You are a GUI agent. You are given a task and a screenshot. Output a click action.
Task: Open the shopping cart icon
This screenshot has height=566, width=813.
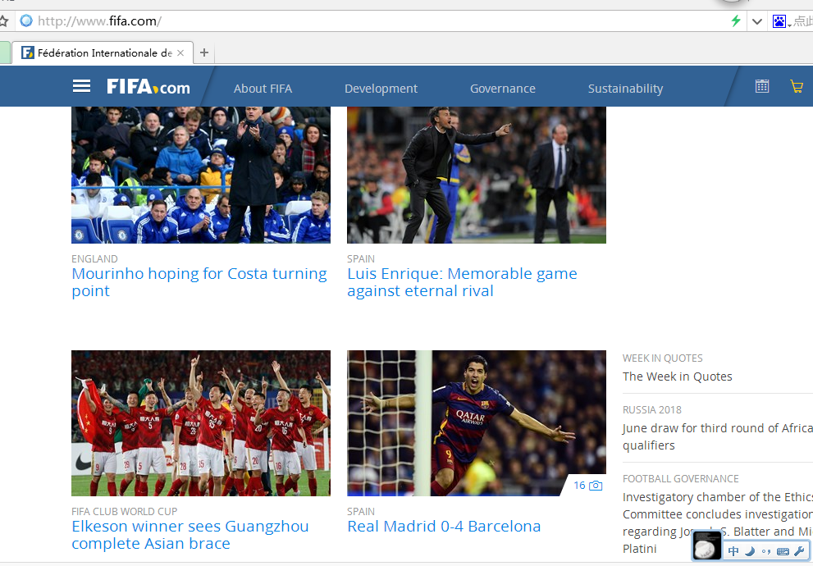pyautogui.click(x=797, y=86)
